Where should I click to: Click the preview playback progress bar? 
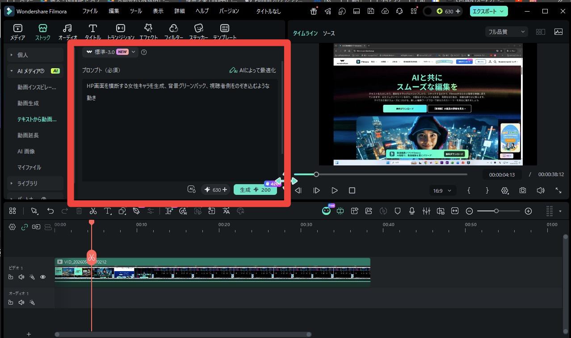pyautogui.click(x=381, y=174)
